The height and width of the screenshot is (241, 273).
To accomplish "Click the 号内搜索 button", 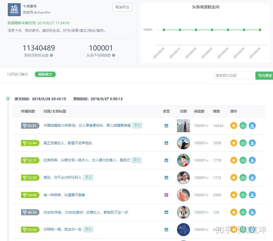I will coord(264,75).
